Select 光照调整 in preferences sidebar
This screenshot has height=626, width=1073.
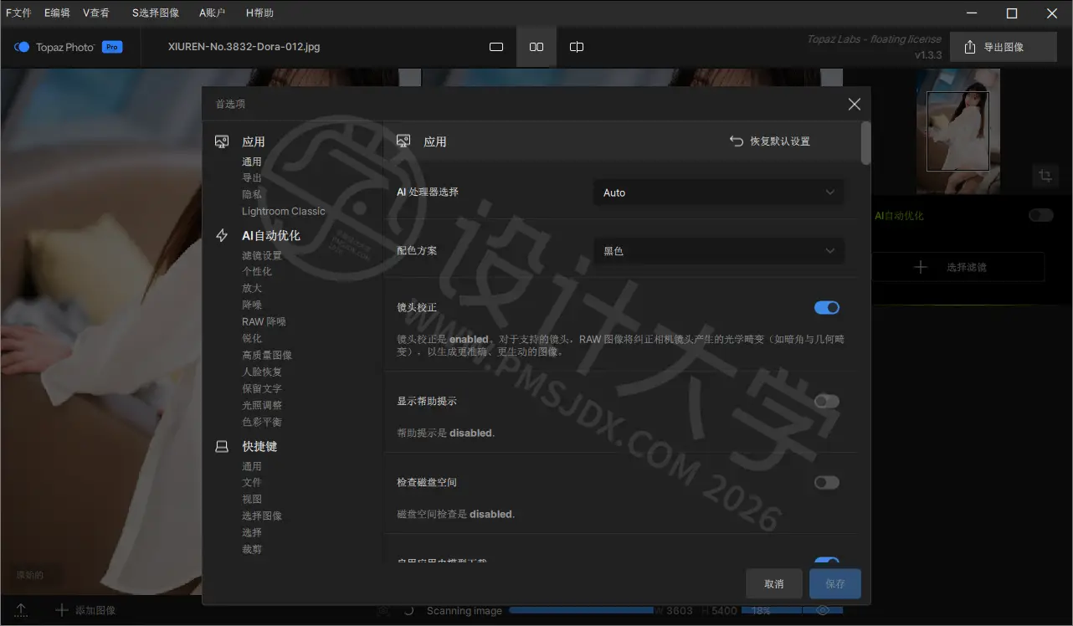pyautogui.click(x=262, y=405)
